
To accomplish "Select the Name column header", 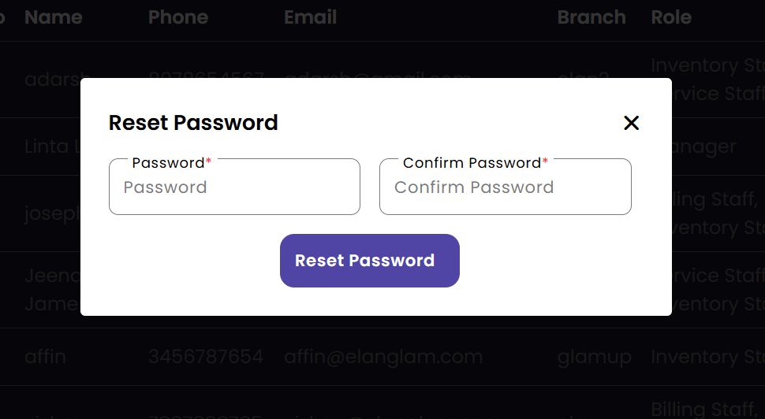I will 54,17.
